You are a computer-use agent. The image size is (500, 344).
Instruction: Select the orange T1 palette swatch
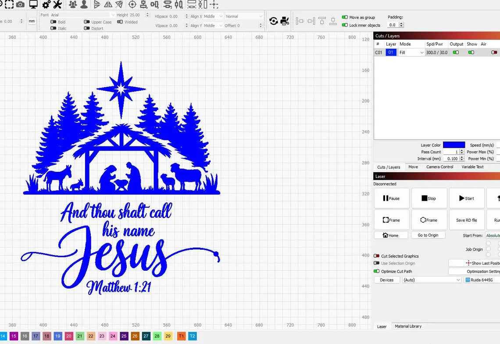(181, 336)
